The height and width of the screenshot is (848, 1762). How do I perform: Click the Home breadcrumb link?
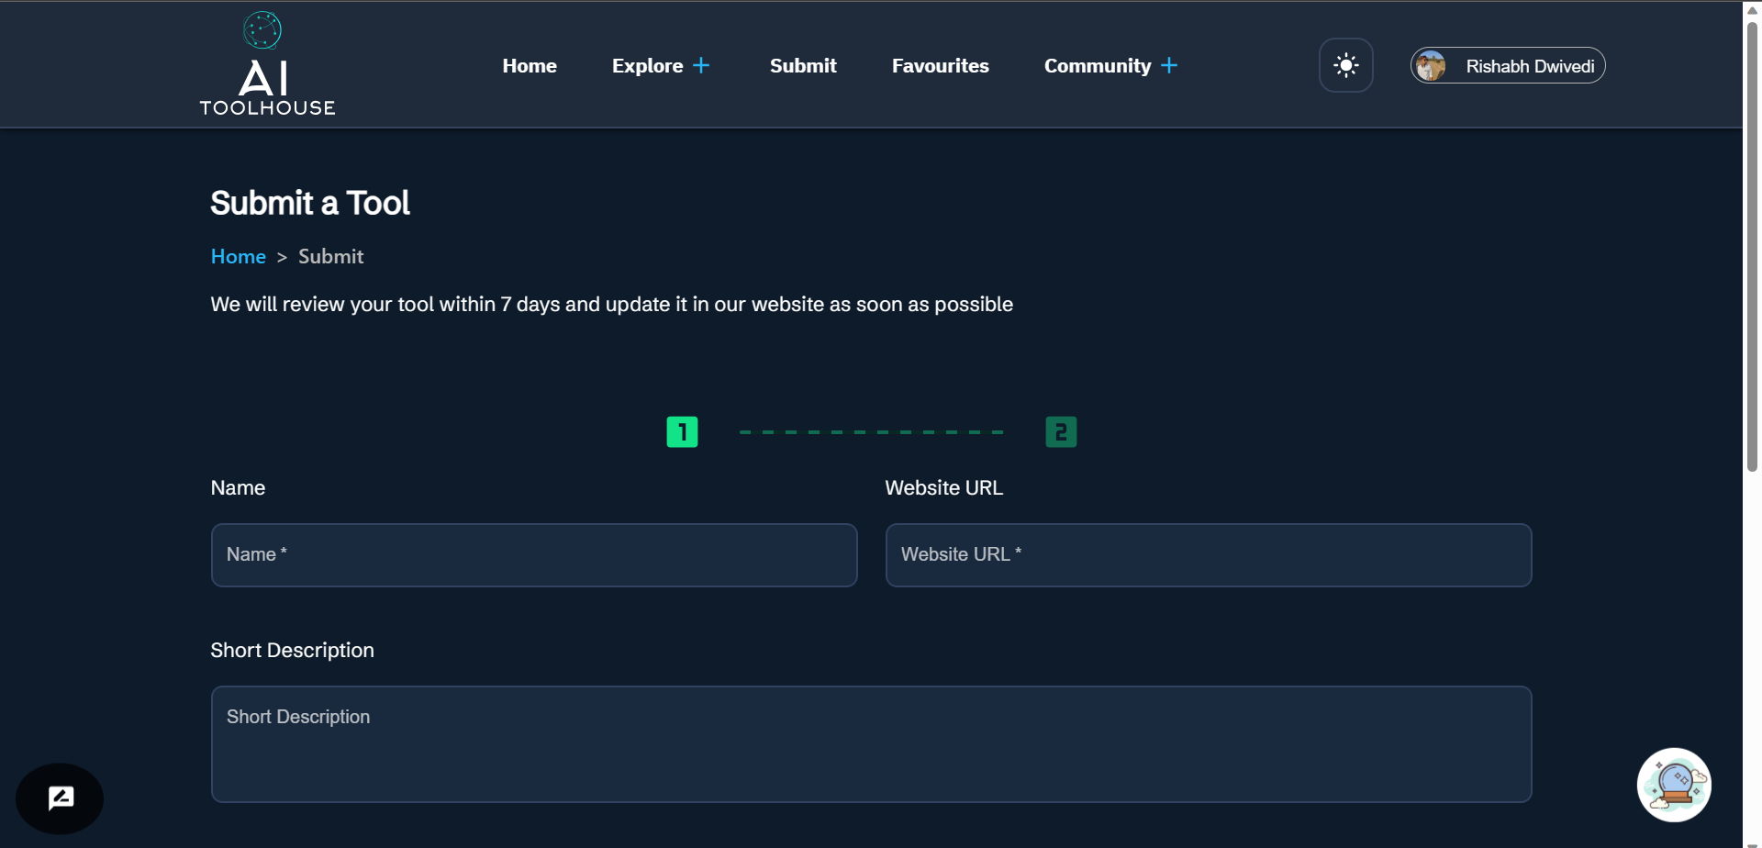(238, 256)
